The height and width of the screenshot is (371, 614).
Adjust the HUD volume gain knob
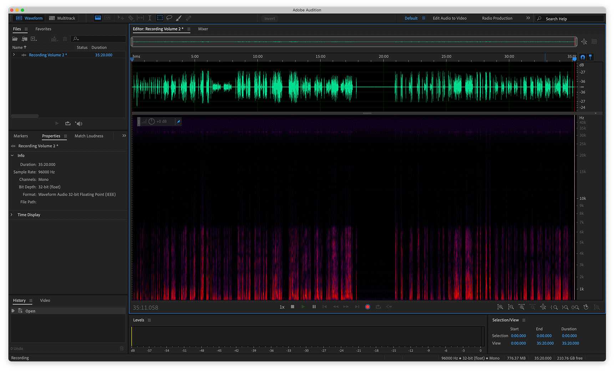[x=152, y=122]
